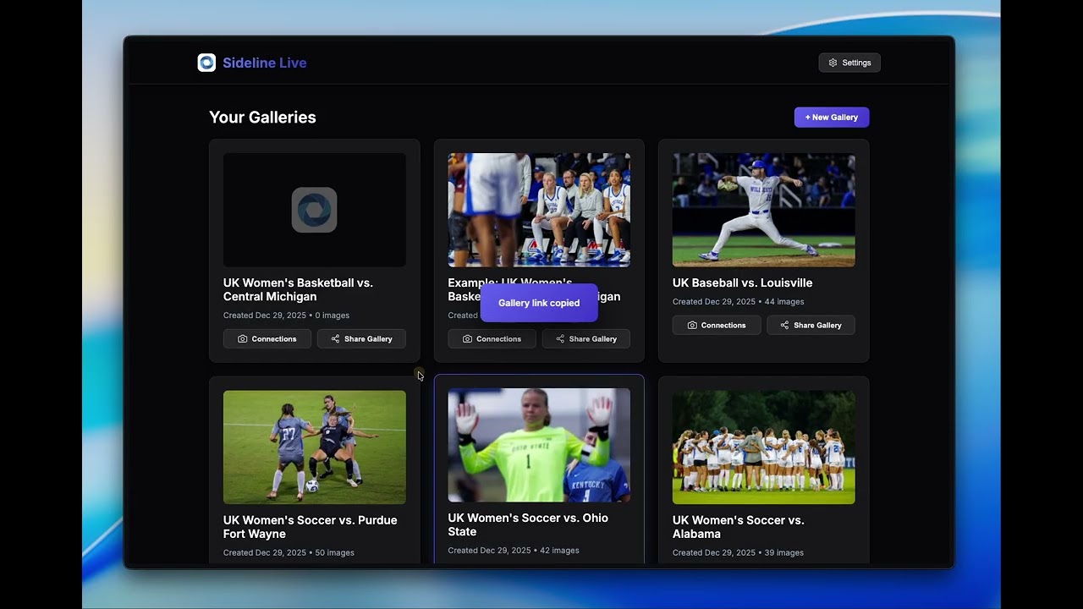The height and width of the screenshot is (609, 1083).
Task: Open the UK Baseball vs. Louisville pitcher thumbnail
Action: [764, 210]
